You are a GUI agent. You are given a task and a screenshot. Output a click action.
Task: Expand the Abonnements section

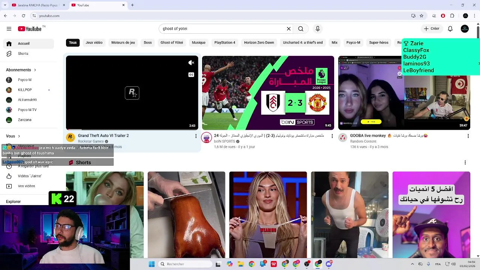point(21,70)
